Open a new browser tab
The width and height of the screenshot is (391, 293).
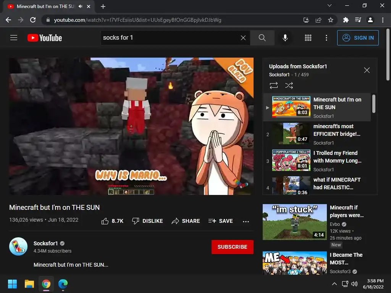(103, 6)
